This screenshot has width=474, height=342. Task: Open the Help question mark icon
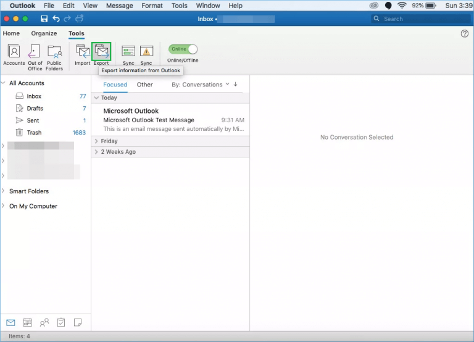(465, 33)
